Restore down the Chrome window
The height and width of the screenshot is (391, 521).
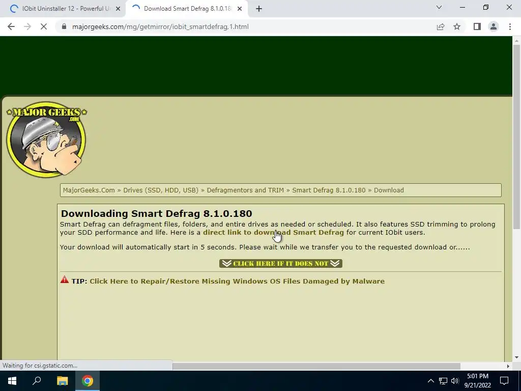pyautogui.click(x=486, y=7)
